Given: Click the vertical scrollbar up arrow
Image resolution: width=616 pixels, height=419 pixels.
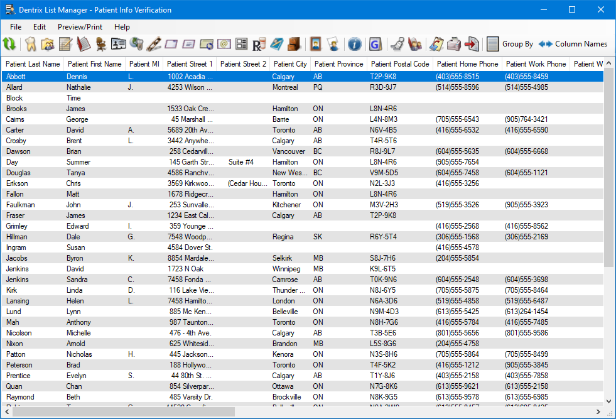Looking at the screenshot, I should [x=608, y=63].
